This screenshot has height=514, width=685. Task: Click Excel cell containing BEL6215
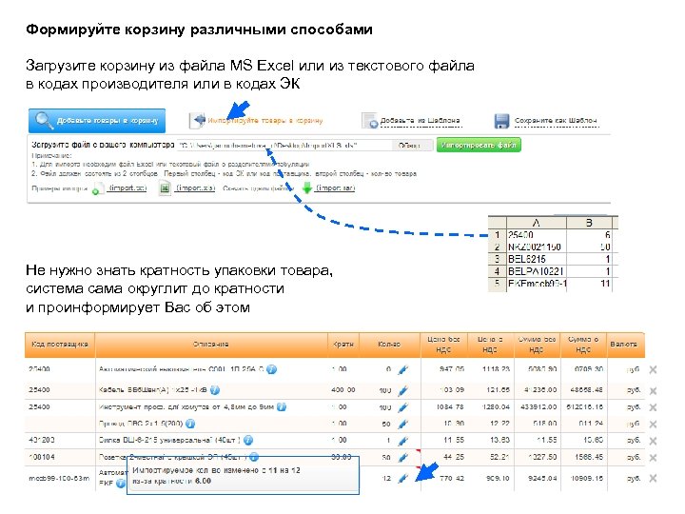(x=537, y=259)
